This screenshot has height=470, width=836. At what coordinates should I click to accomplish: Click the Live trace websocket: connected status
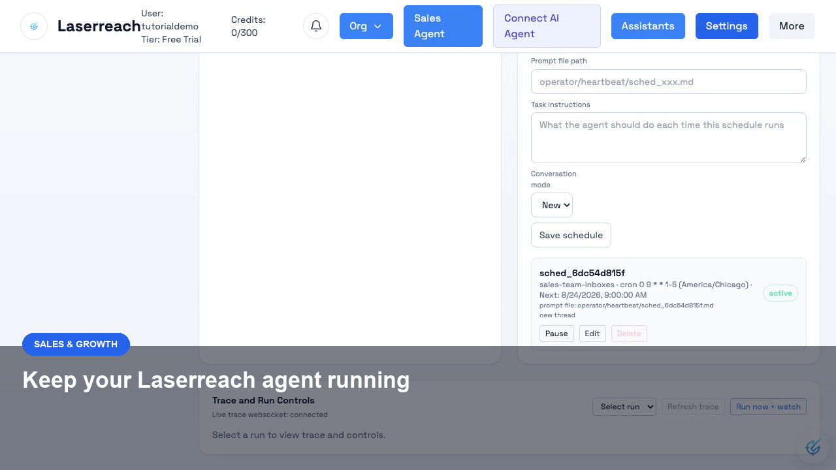pos(270,415)
